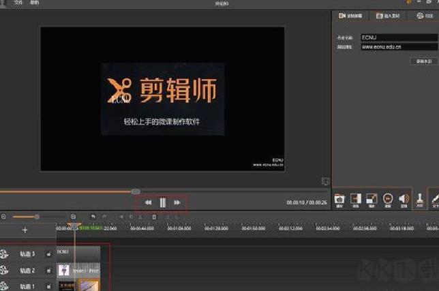Click the 00:01:50.000 mark on the ruler

[254, 228]
